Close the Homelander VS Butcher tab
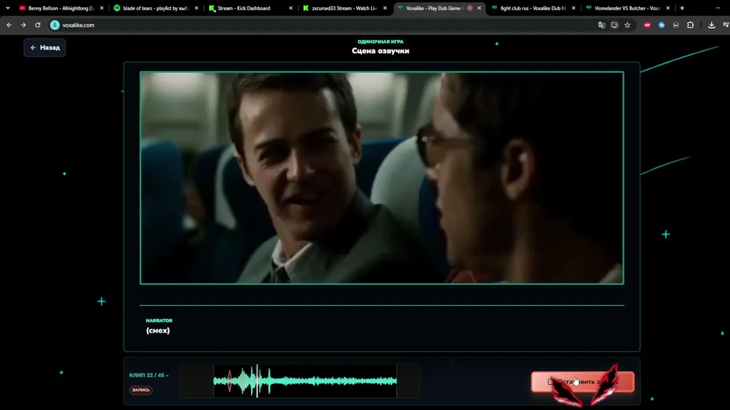 coord(668,8)
